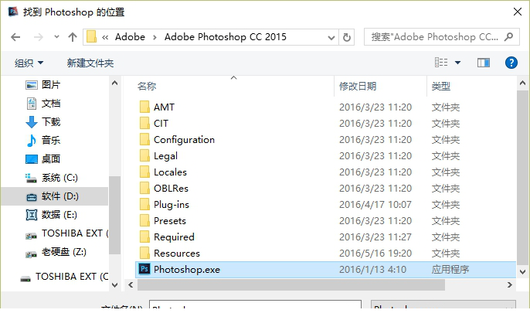The width and height of the screenshot is (530, 320).
Task: Click the Configuration folder name
Action: click(x=184, y=140)
